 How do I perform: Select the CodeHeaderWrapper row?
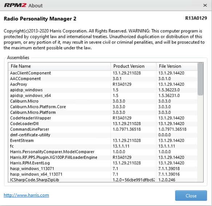(103, 118)
